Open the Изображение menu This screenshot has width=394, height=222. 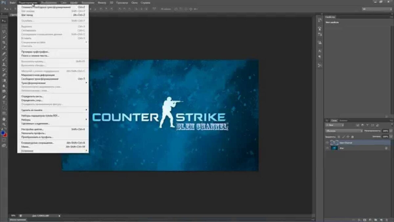tap(50, 3)
